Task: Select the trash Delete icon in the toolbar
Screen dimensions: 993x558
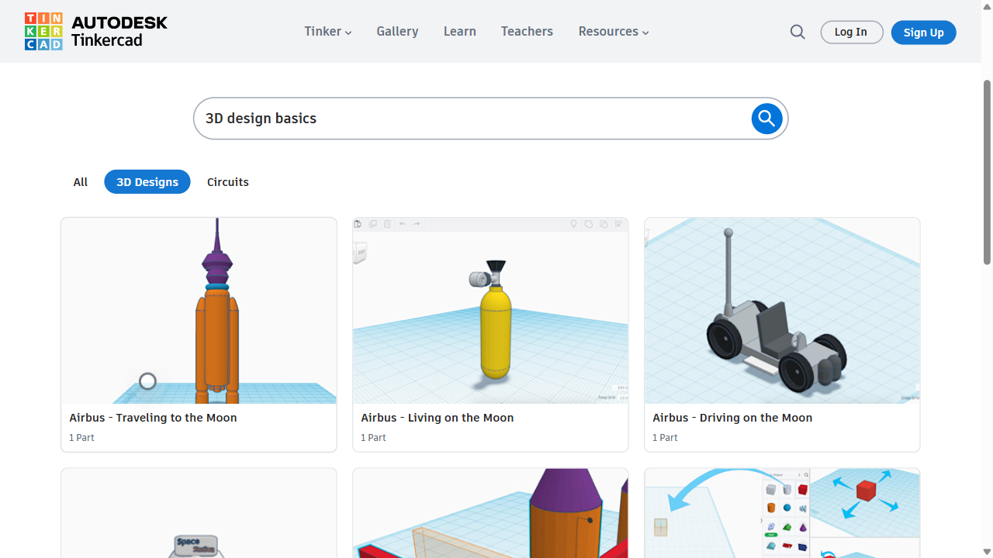Action: tap(387, 223)
